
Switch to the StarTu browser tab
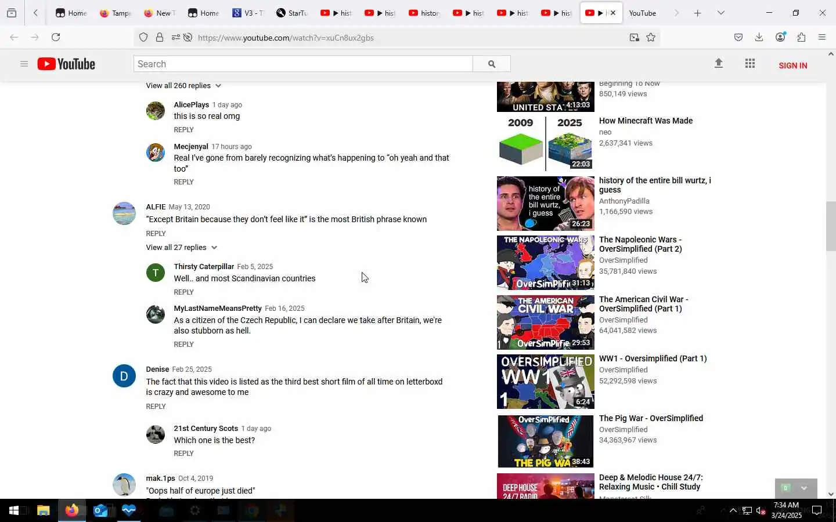tap(293, 13)
